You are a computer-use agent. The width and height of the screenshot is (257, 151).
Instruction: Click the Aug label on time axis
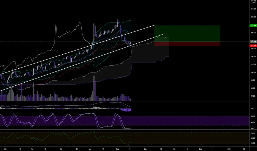90,149
